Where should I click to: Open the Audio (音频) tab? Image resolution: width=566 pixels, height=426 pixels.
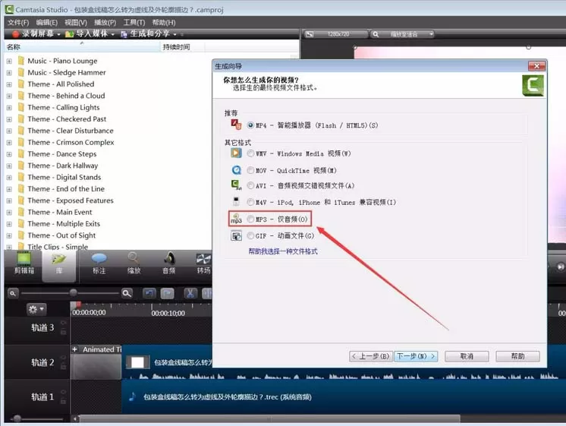click(168, 263)
